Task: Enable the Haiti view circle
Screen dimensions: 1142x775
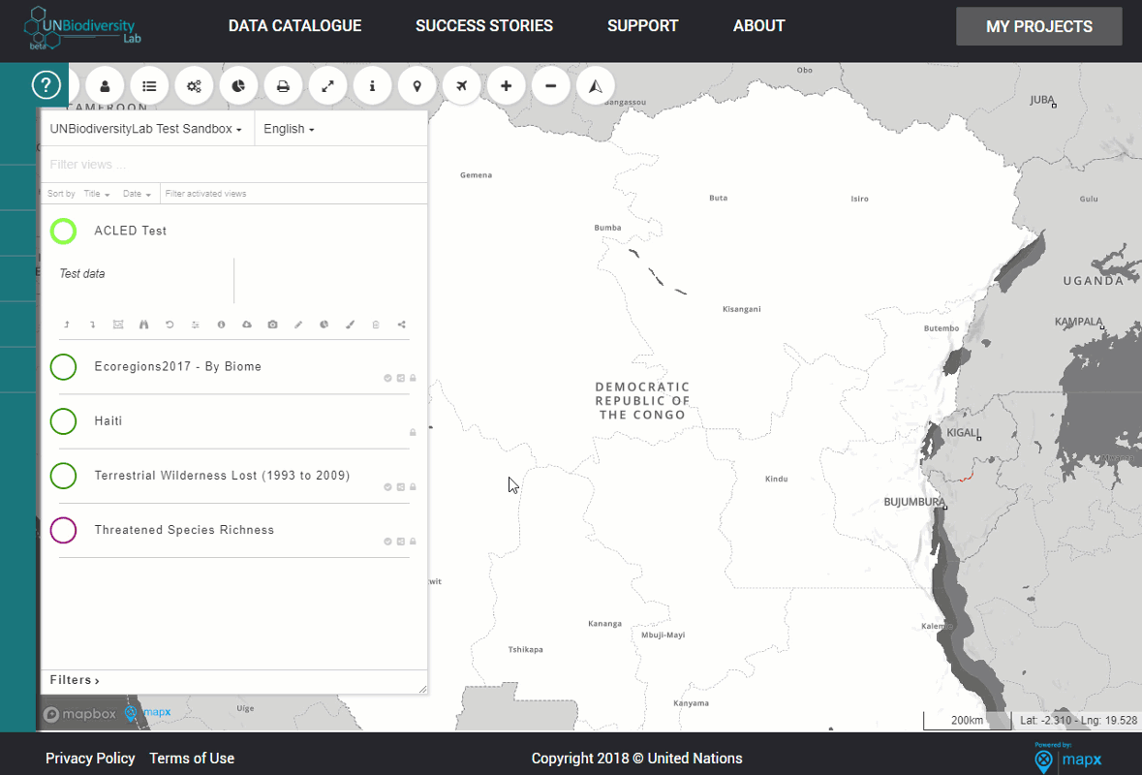Action: pyautogui.click(x=63, y=421)
